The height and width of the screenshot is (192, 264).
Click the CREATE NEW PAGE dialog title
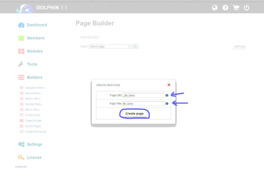[x=108, y=85]
